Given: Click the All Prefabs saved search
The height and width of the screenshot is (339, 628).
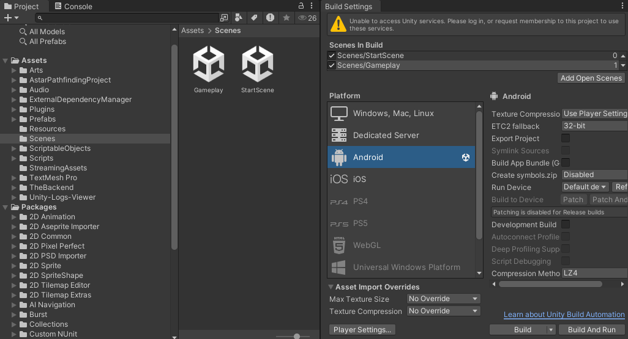Looking at the screenshot, I should pyautogui.click(x=47, y=42).
